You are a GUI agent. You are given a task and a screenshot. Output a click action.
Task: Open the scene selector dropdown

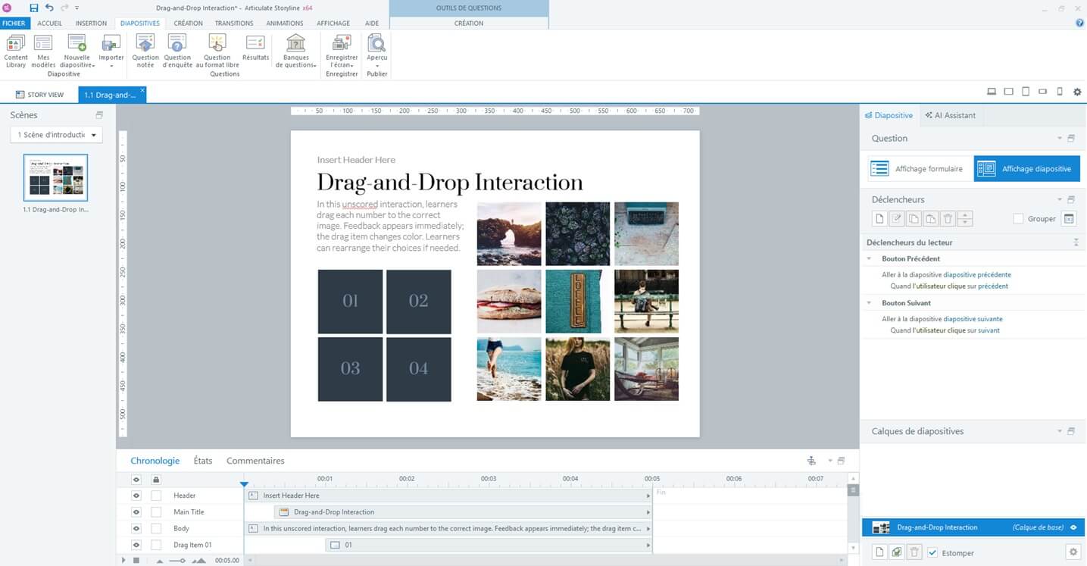point(57,135)
